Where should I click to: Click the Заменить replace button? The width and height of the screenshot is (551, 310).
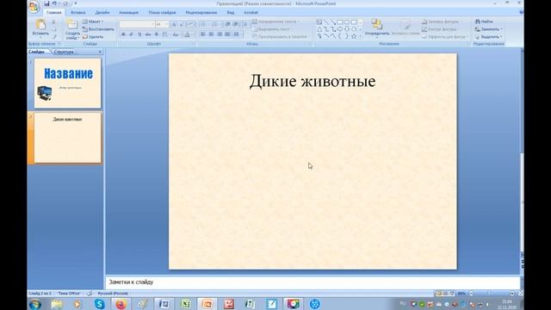point(489,29)
